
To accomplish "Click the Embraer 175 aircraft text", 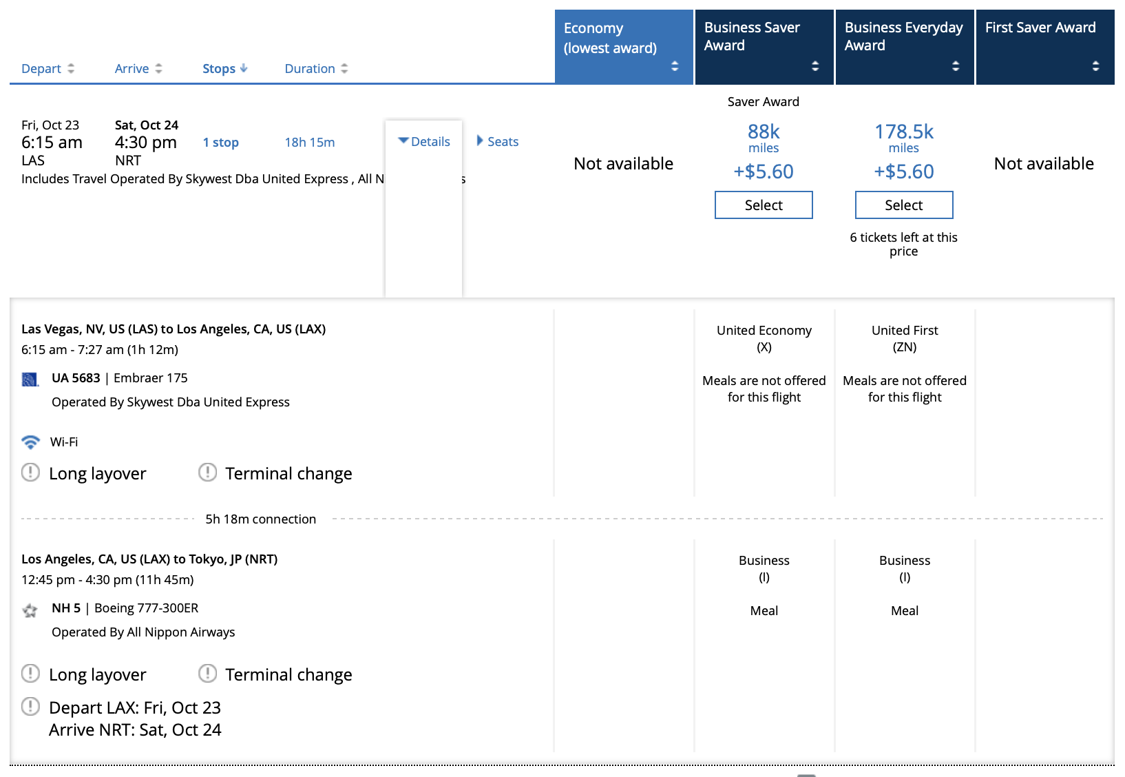I will tap(151, 378).
